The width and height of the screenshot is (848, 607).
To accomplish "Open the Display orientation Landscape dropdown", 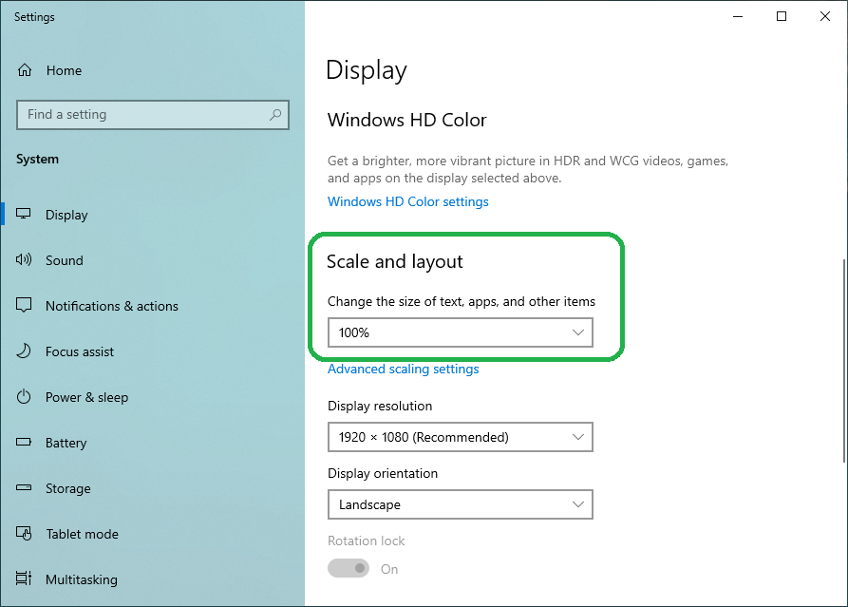I will [x=460, y=504].
